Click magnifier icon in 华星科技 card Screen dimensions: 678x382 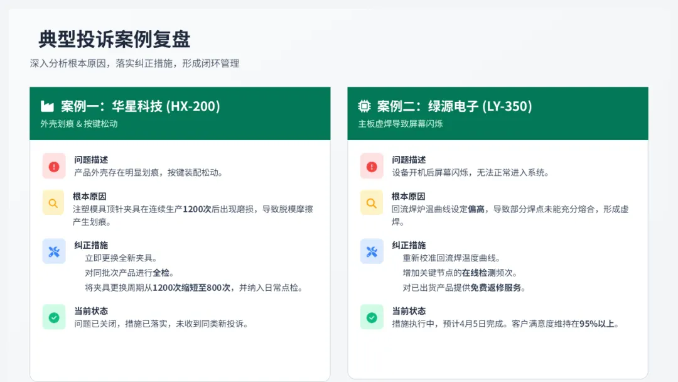(x=53, y=203)
